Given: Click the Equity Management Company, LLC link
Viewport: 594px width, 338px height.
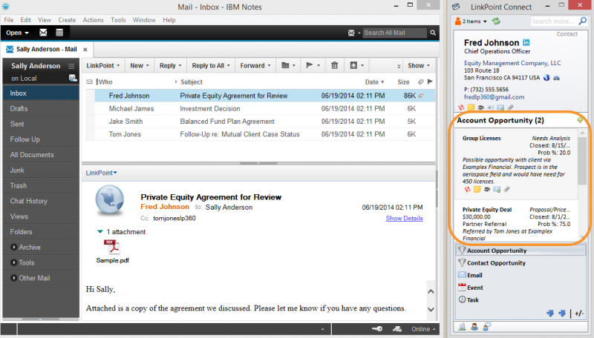Looking at the screenshot, I should [512, 63].
